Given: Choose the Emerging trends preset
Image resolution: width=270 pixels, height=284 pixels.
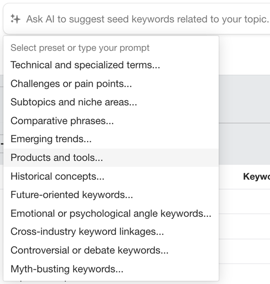Looking at the screenshot, I should [x=111, y=139].
